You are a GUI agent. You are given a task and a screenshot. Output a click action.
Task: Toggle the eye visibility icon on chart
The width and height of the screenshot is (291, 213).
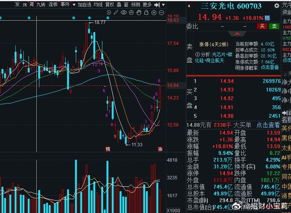(x=124, y=13)
